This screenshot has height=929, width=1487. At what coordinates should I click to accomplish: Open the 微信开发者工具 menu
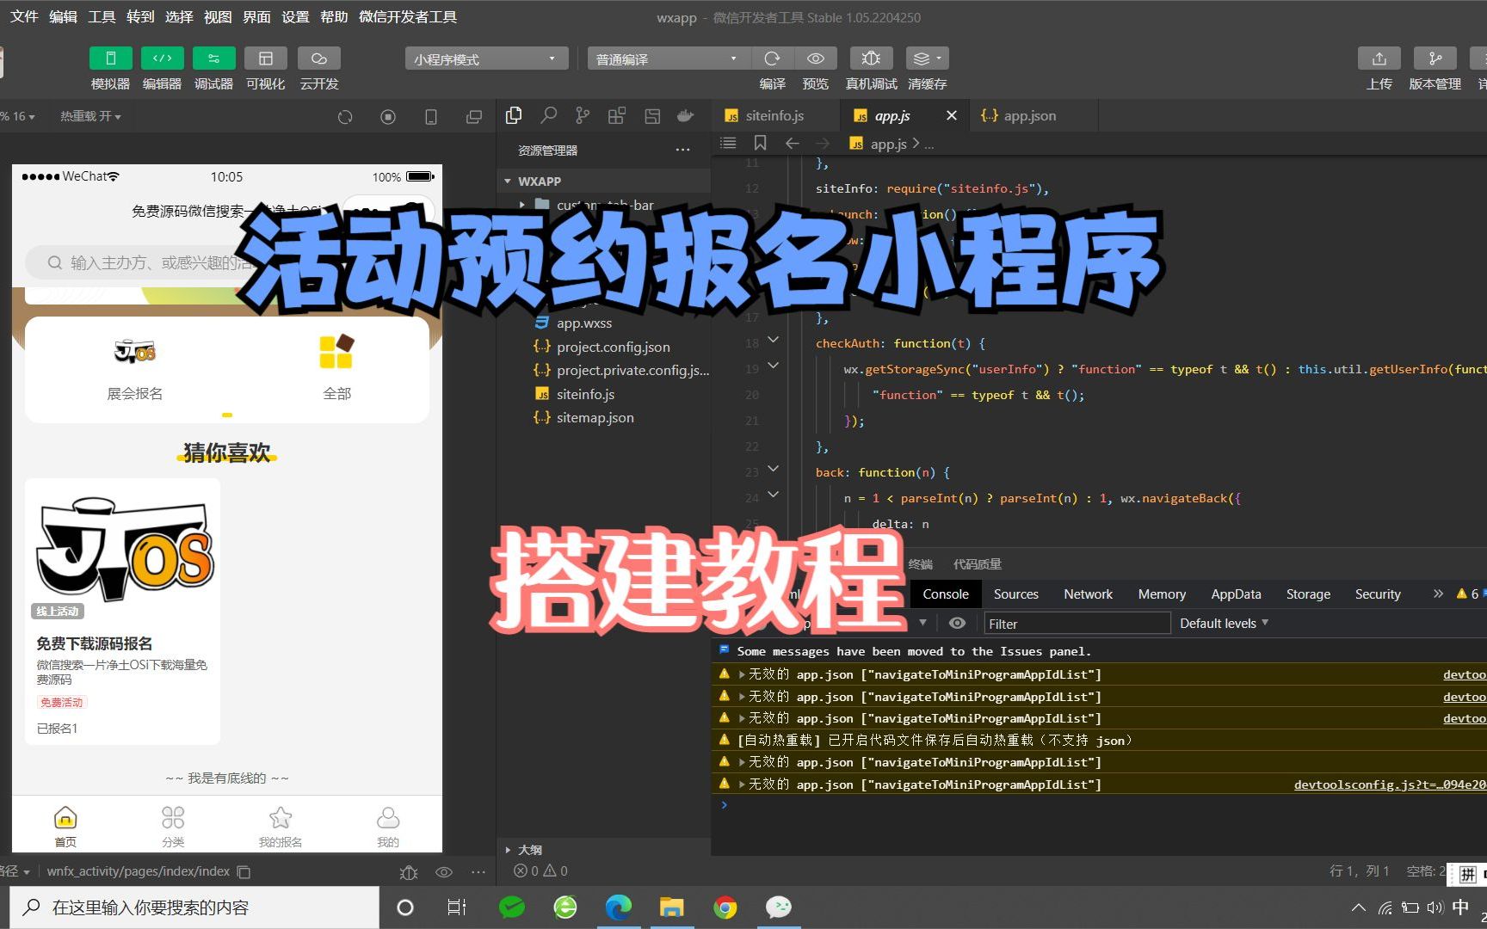[408, 16]
